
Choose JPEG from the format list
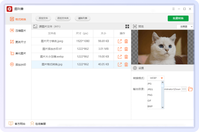coord(154,89)
